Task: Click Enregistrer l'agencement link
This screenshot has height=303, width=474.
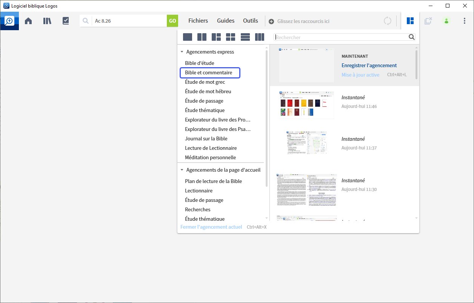Action: [x=369, y=65]
